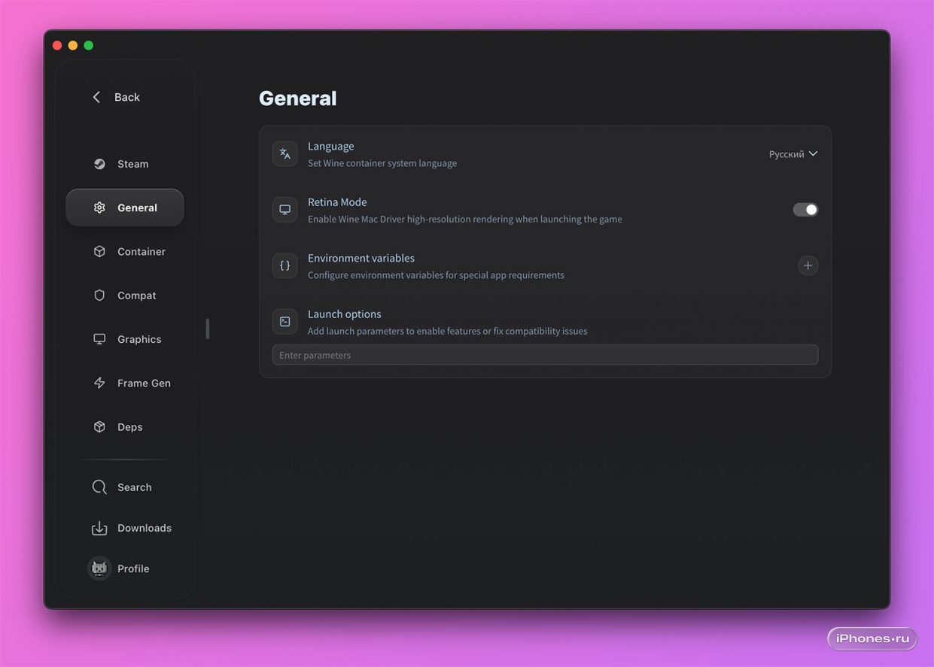Click the Environment variables braces icon

[x=285, y=265]
